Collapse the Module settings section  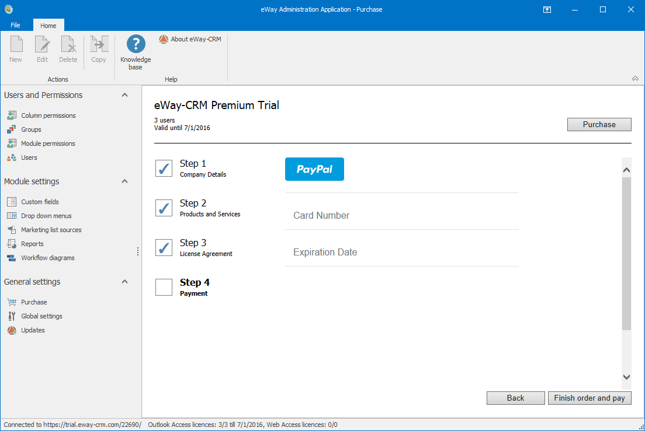point(124,181)
